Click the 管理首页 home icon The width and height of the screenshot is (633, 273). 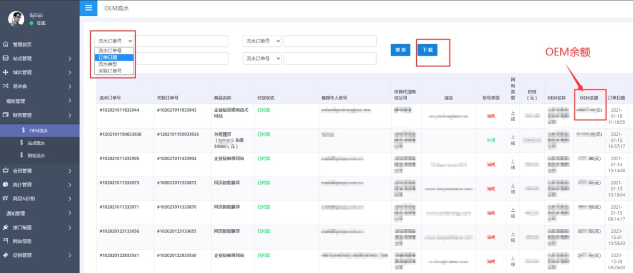[x=6, y=44]
